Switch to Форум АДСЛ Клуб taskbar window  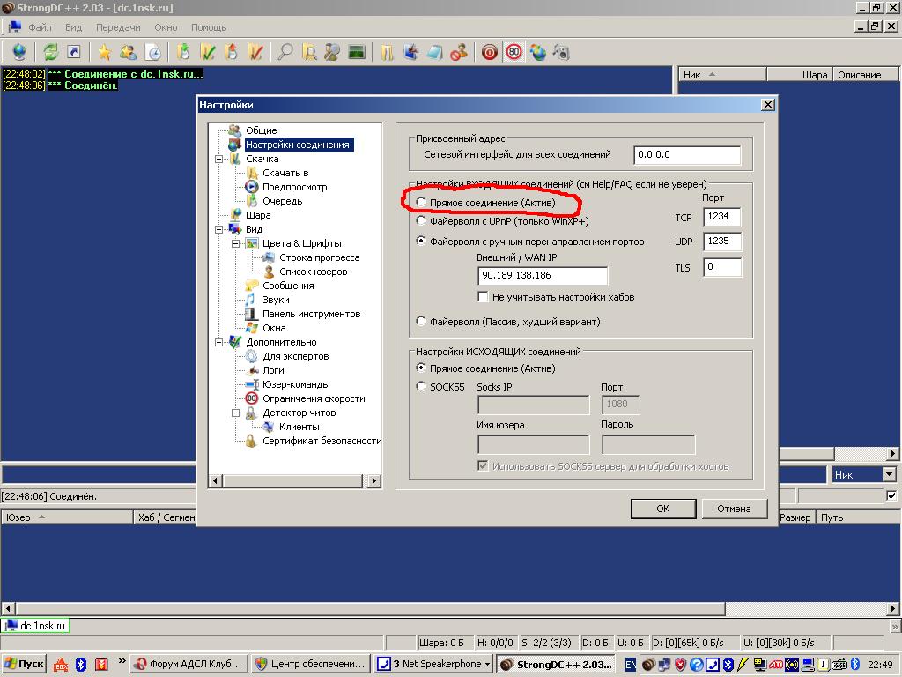tap(189, 664)
